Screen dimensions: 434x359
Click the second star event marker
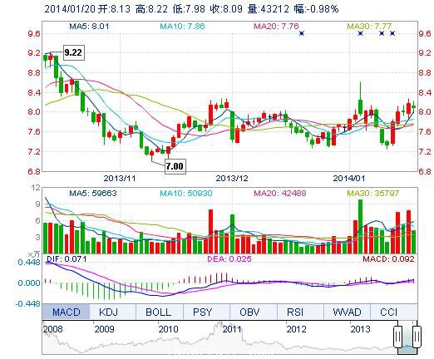360,33
